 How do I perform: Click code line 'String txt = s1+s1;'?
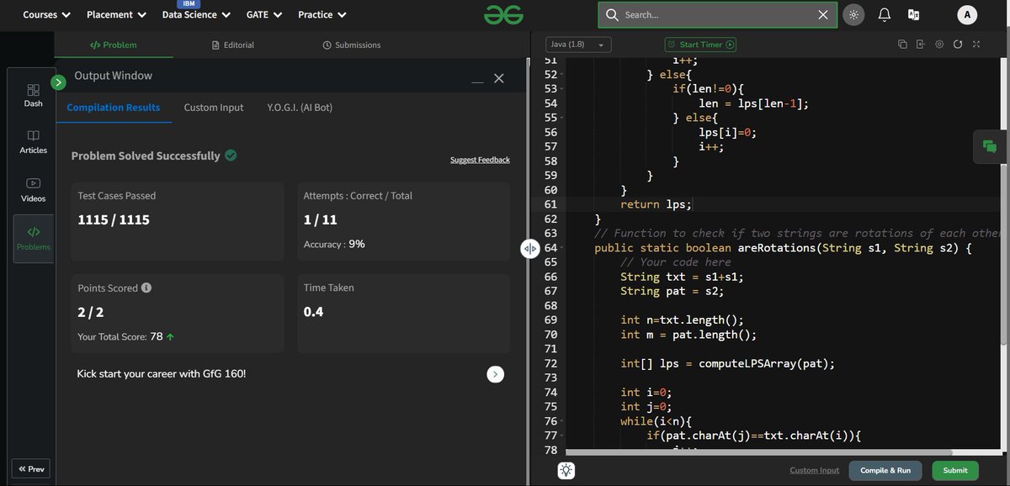[683, 277]
